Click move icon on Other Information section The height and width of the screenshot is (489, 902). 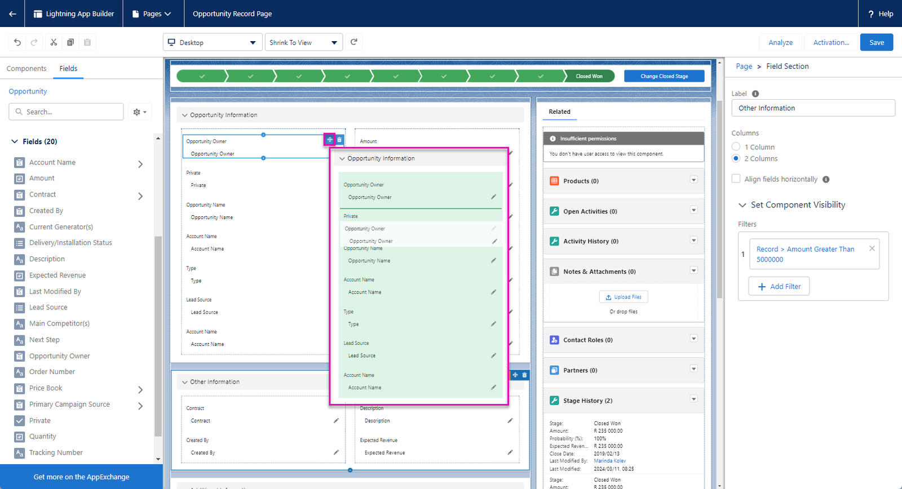pyautogui.click(x=515, y=375)
